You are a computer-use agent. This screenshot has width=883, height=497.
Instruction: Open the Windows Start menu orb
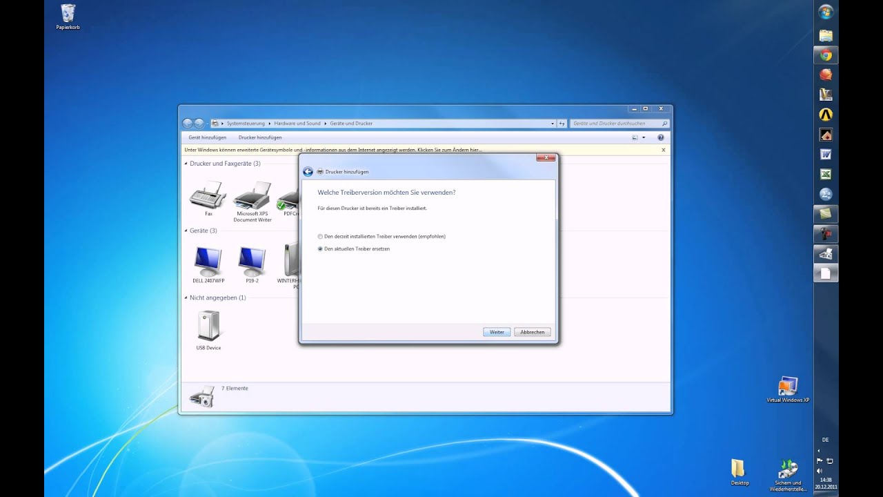[x=826, y=12]
